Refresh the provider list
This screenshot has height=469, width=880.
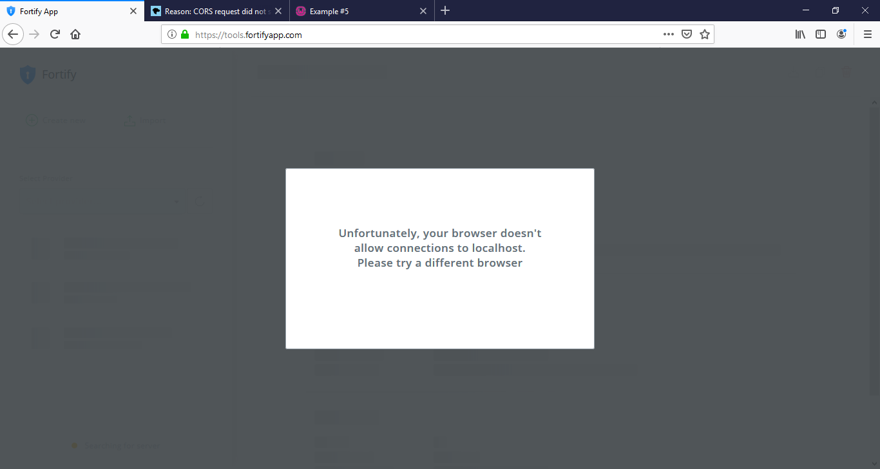(x=200, y=201)
